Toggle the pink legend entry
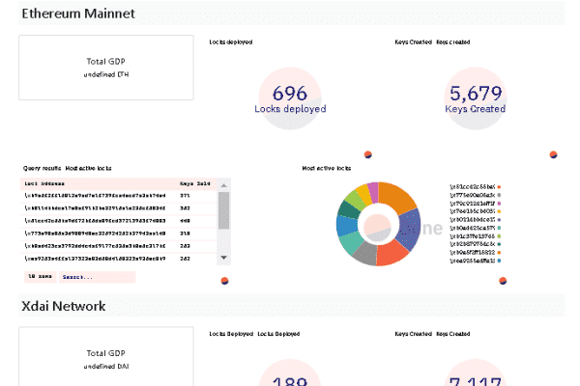This screenshot has height=386, width=580. tap(475, 204)
